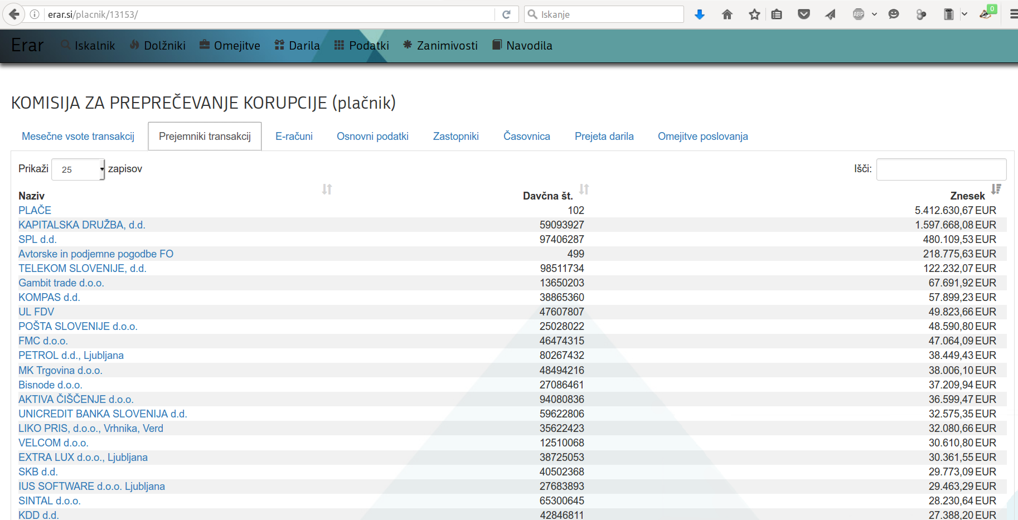Switch to Mesečne vsote transakcij tab
Image resolution: width=1018 pixels, height=520 pixels.
pyautogui.click(x=78, y=137)
